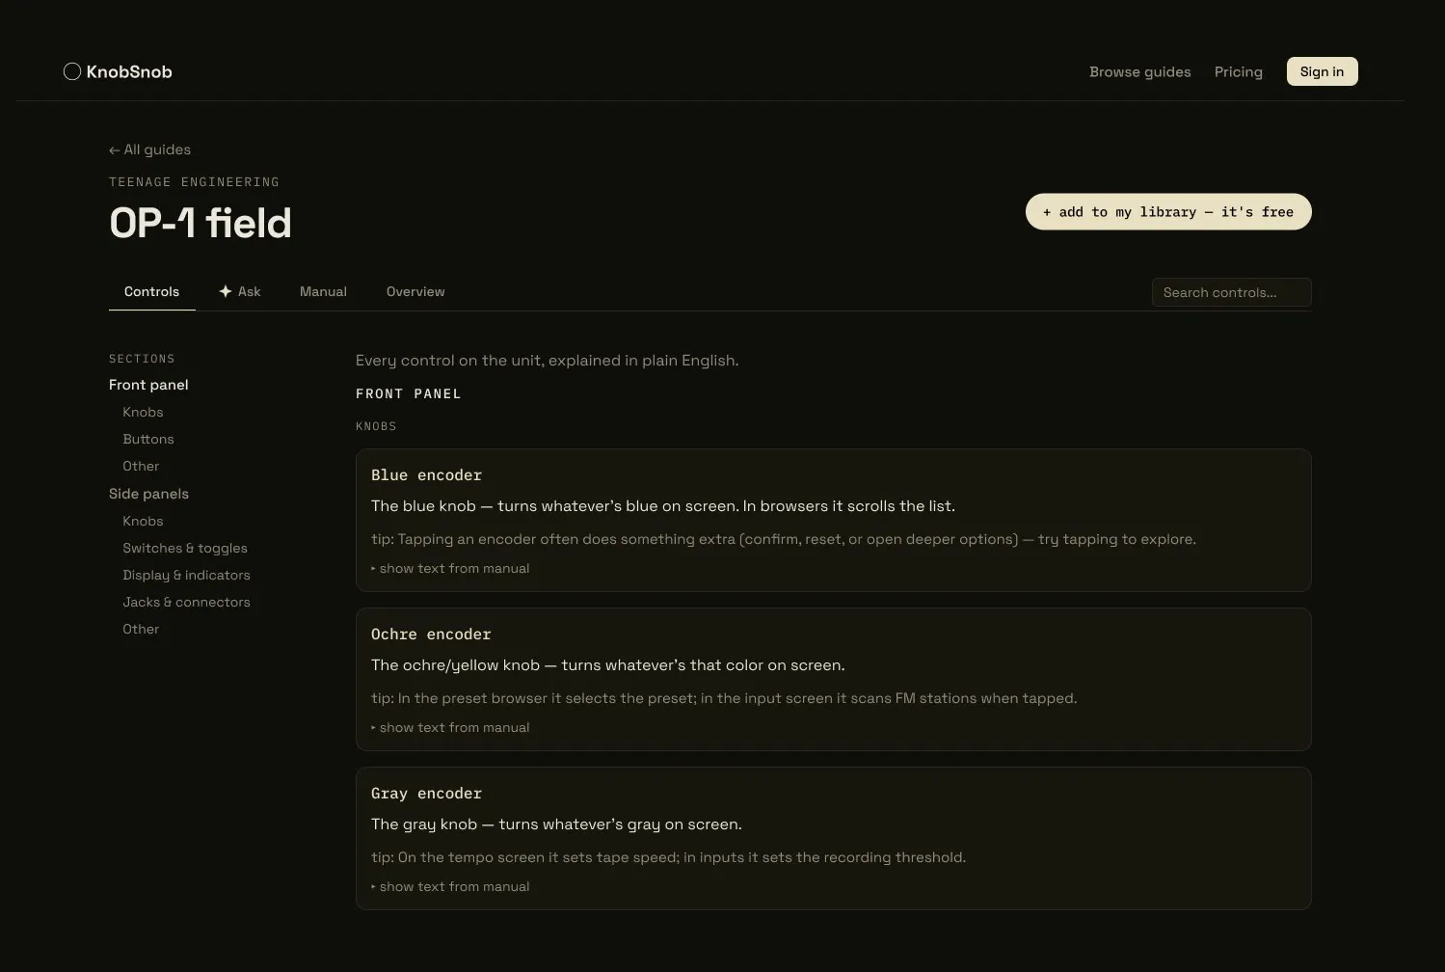This screenshot has width=1445, height=972.
Task: Select Other under Side panels
Action: [141, 629]
